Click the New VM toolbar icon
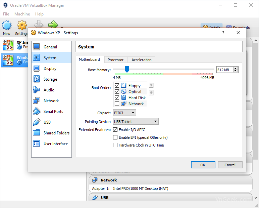The width and height of the screenshot is (259, 208). point(7,25)
